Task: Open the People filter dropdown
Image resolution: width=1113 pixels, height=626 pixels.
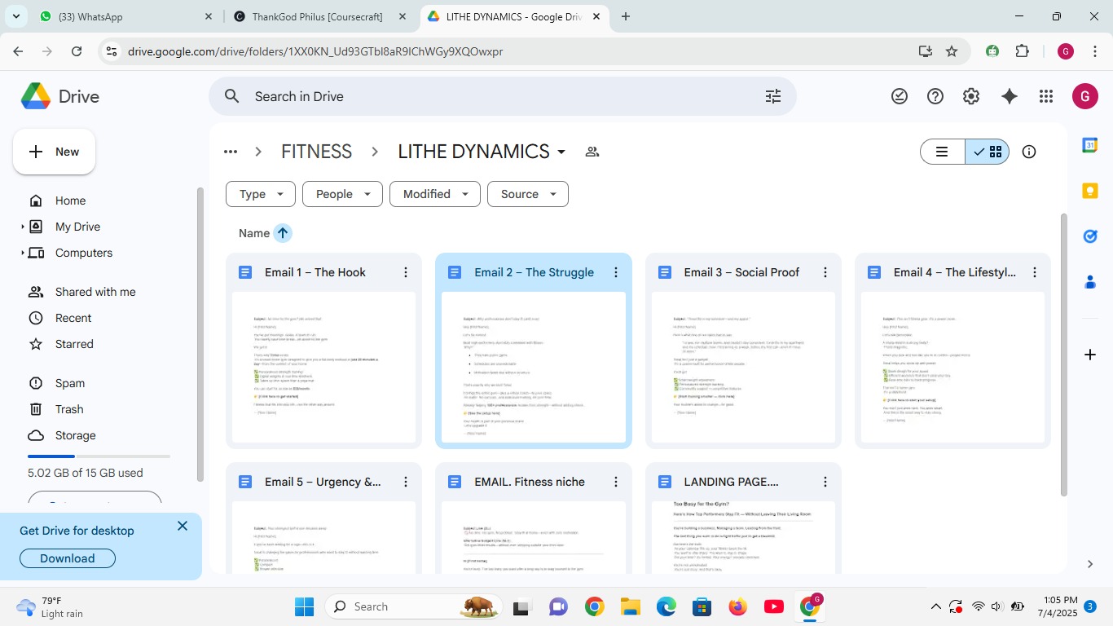Action: tap(342, 194)
